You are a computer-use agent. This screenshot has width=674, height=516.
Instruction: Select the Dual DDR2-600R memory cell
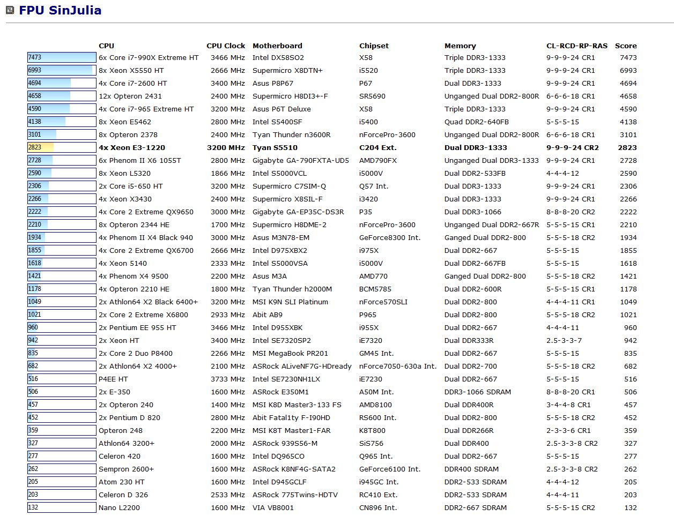[473, 289]
